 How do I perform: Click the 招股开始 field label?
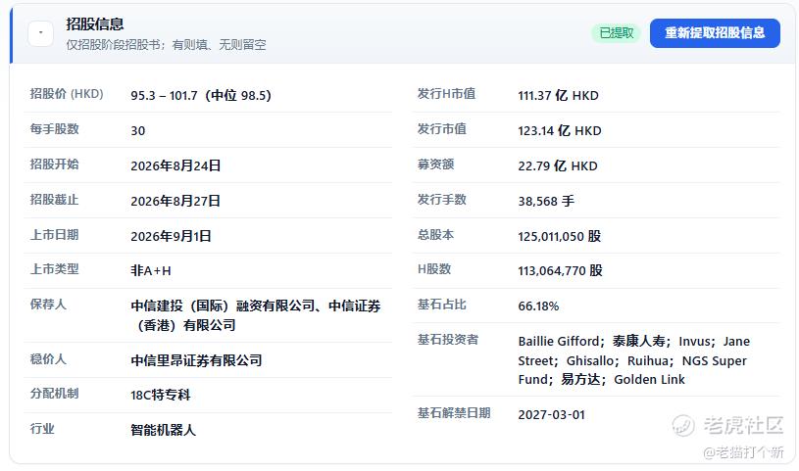(55, 164)
